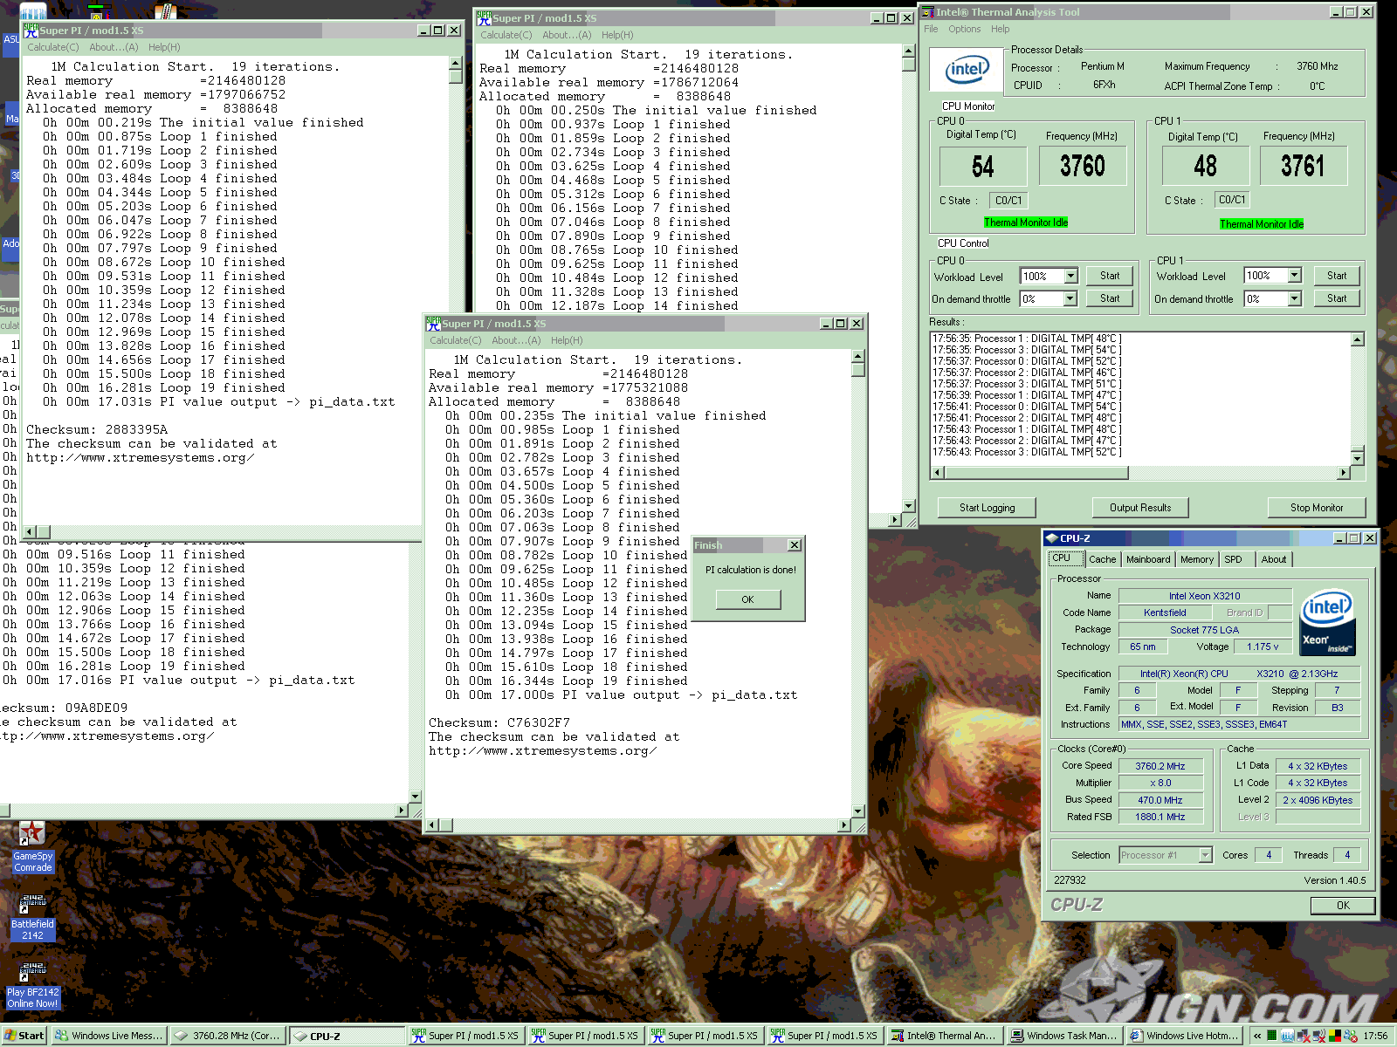This screenshot has width=1397, height=1047.
Task: Click the Super PI icon of the front window
Action: tap(433, 324)
